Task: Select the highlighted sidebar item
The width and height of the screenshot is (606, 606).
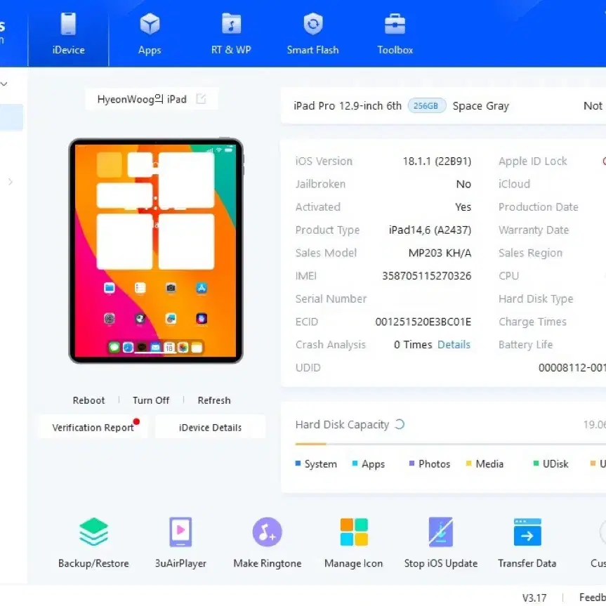Action: click(x=11, y=117)
